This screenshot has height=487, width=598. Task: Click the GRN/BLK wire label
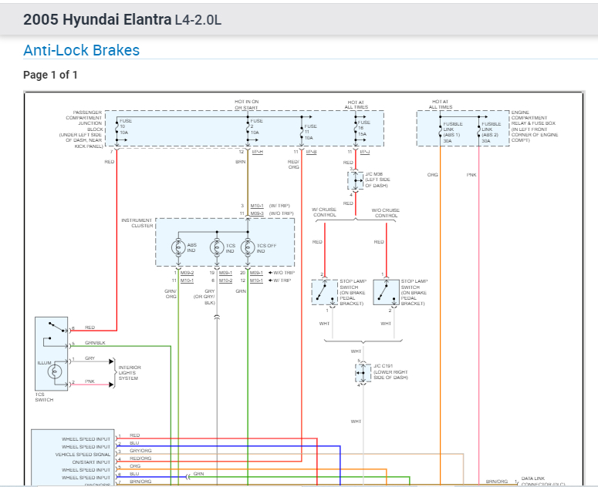[x=96, y=343]
